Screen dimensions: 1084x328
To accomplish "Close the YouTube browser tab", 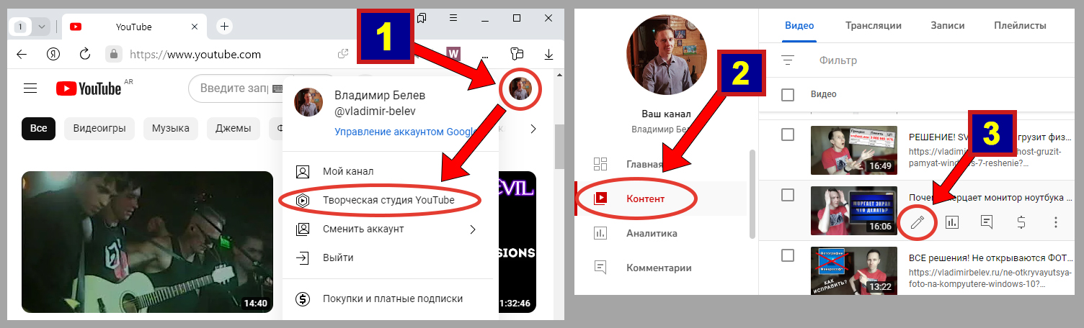I will pos(195,27).
